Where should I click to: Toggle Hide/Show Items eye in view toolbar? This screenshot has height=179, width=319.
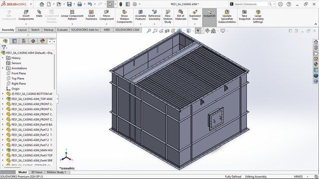click(x=198, y=31)
